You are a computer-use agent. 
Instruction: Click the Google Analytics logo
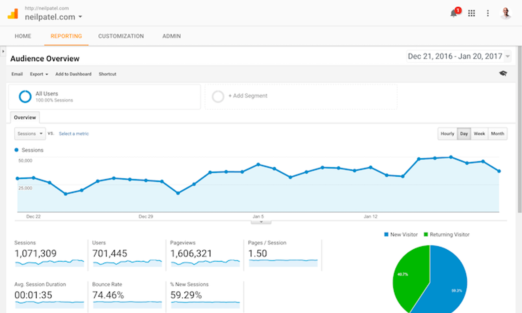(x=14, y=13)
